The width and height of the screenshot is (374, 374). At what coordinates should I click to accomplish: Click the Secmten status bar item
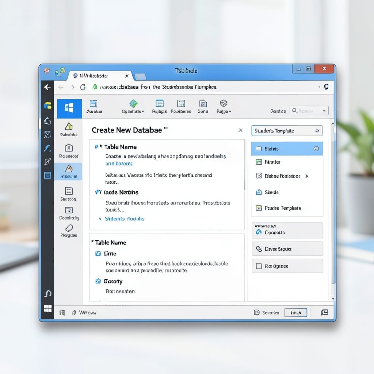(x=267, y=313)
